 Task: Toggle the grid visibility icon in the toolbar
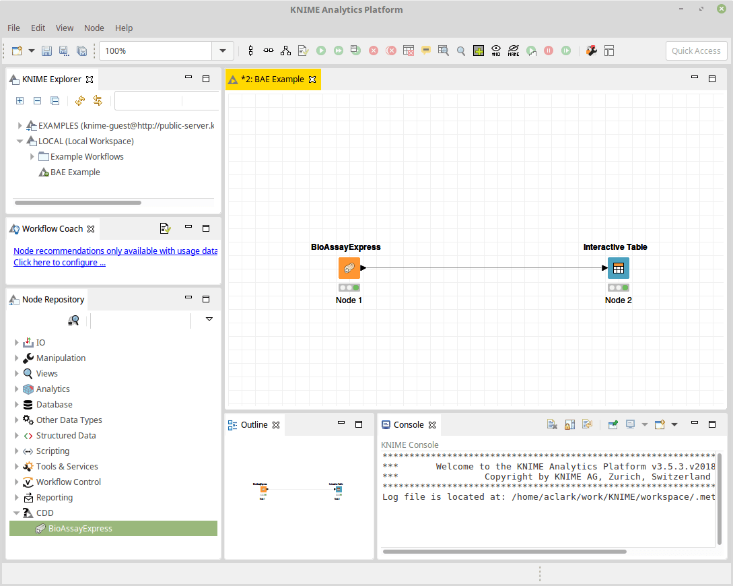[x=478, y=51]
